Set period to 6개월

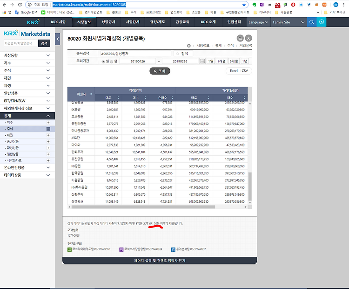(234, 61)
